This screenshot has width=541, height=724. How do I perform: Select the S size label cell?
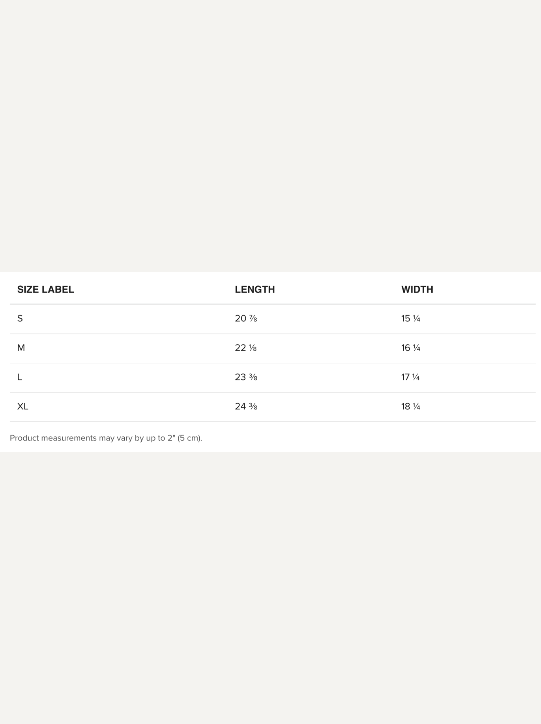[x=20, y=319]
